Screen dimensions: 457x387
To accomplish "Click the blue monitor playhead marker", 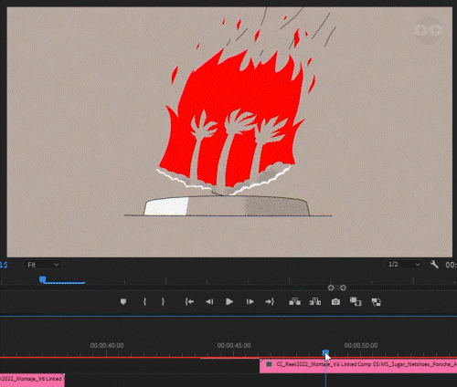I will (x=43, y=279).
